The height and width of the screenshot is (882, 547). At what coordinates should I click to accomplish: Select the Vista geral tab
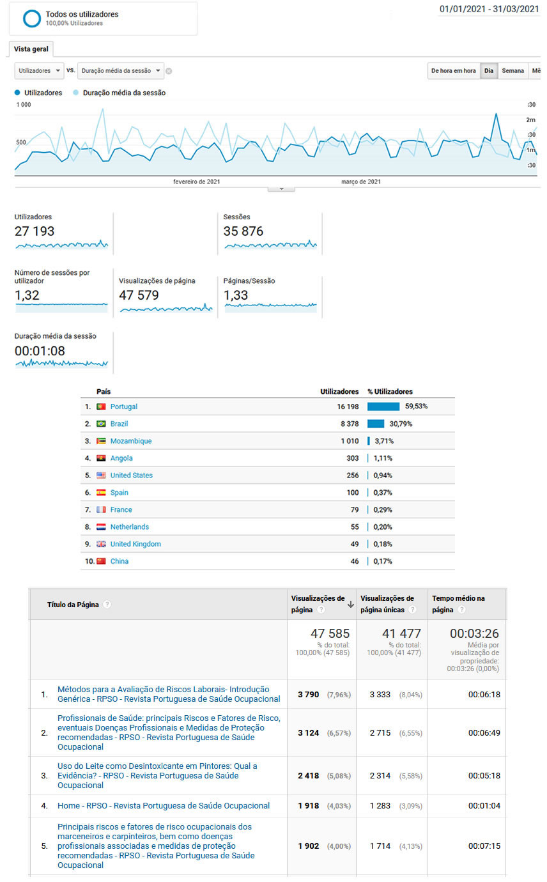coord(31,49)
